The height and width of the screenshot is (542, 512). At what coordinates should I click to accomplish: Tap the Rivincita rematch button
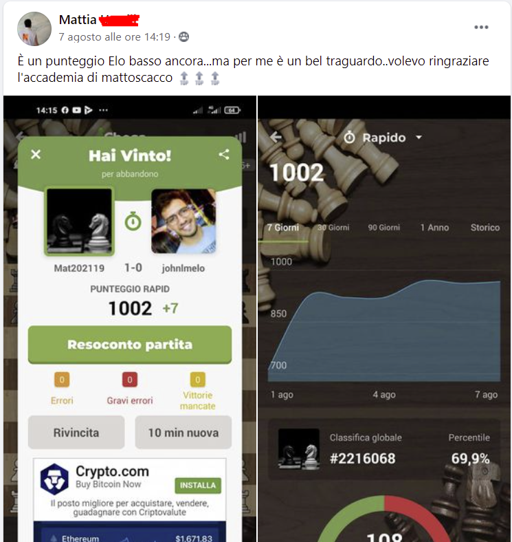[76, 433]
